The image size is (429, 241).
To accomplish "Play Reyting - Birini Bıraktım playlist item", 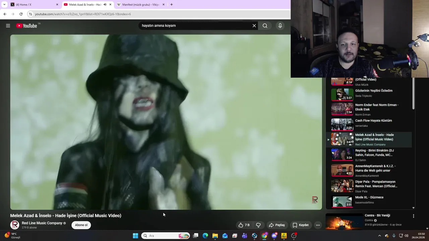I will (x=369, y=155).
